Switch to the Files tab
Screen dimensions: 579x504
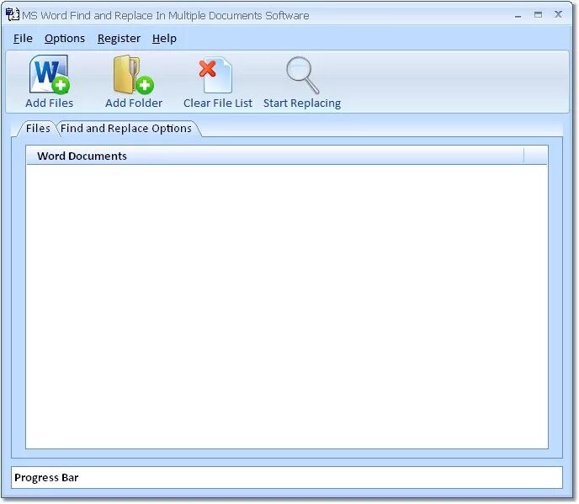(x=38, y=129)
